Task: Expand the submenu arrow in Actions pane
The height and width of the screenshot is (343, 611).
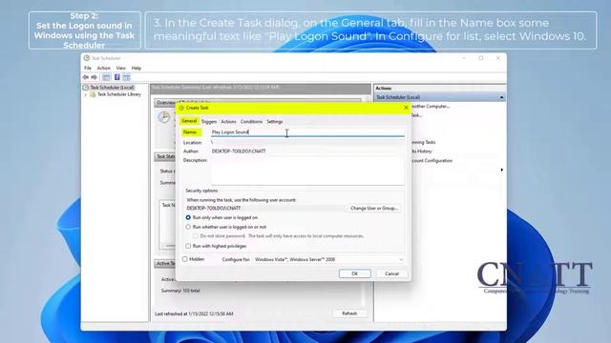Action: pyautogui.click(x=502, y=170)
